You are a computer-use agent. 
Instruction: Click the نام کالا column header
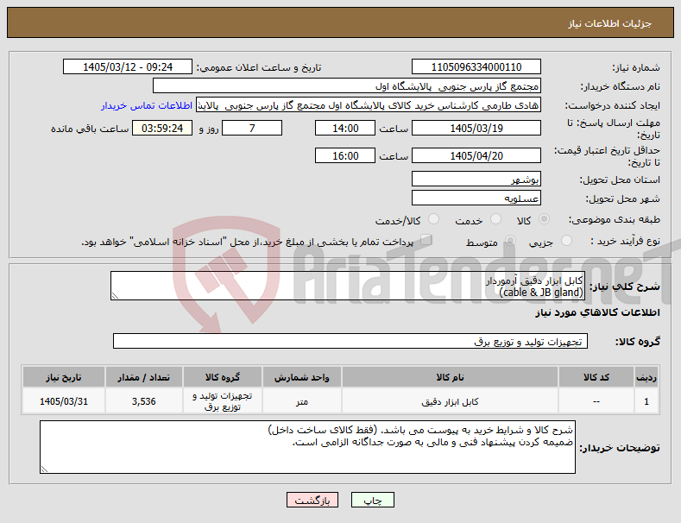pos(450,377)
